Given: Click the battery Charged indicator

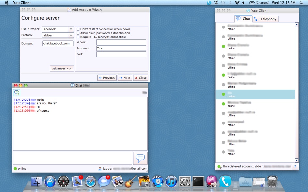Looking at the screenshot, I should pos(259,3).
